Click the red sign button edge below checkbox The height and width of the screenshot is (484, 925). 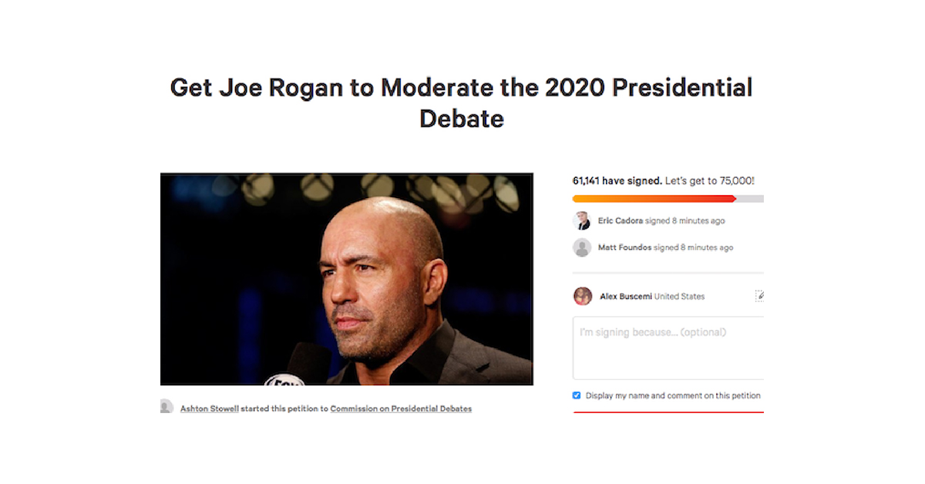pyautogui.click(x=668, y=412)
